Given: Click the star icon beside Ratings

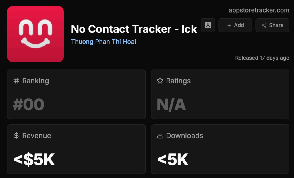Looking at the screenshot, I should click(160, 81).
